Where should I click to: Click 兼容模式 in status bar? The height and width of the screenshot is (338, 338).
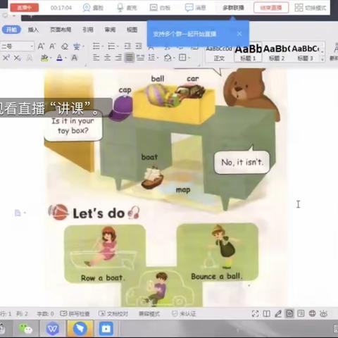[x=149, y=313]
